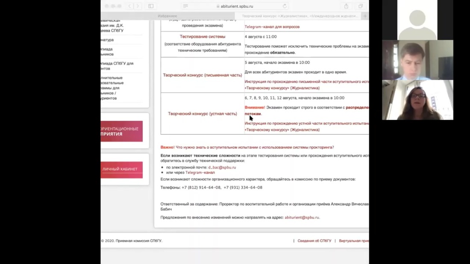Select the Творческий конкурс «Журналистика» tab

tap(299, 16)
